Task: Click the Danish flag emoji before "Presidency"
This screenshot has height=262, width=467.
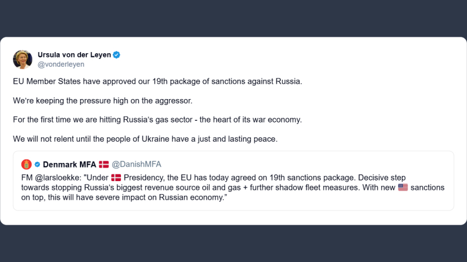Action: coord(116,177)
